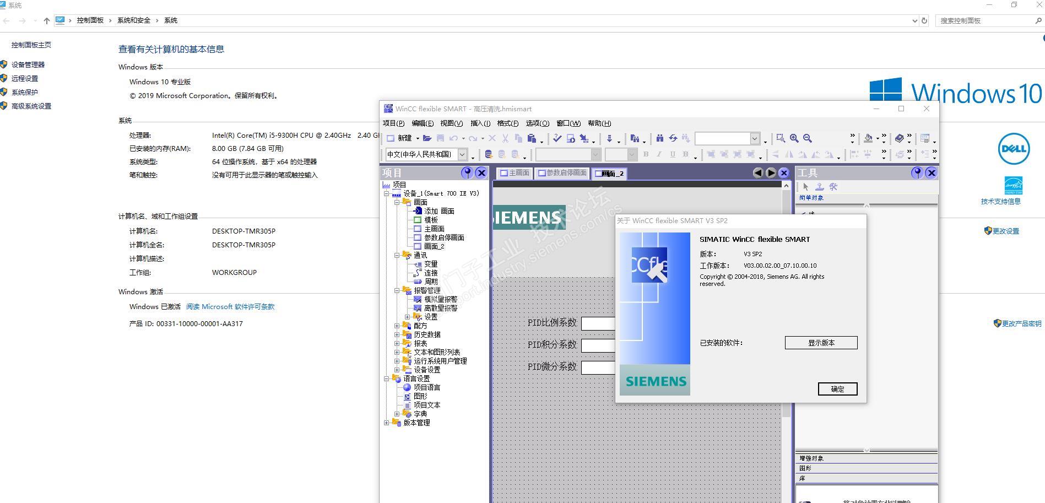This screenshot has width=1045, height=503.
Task: Open 设备管理器 link in Control Panel
Action: click(28, 65)
